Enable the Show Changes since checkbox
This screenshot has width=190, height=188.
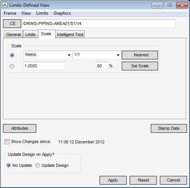pyautogui.click(x=7, y=141)
